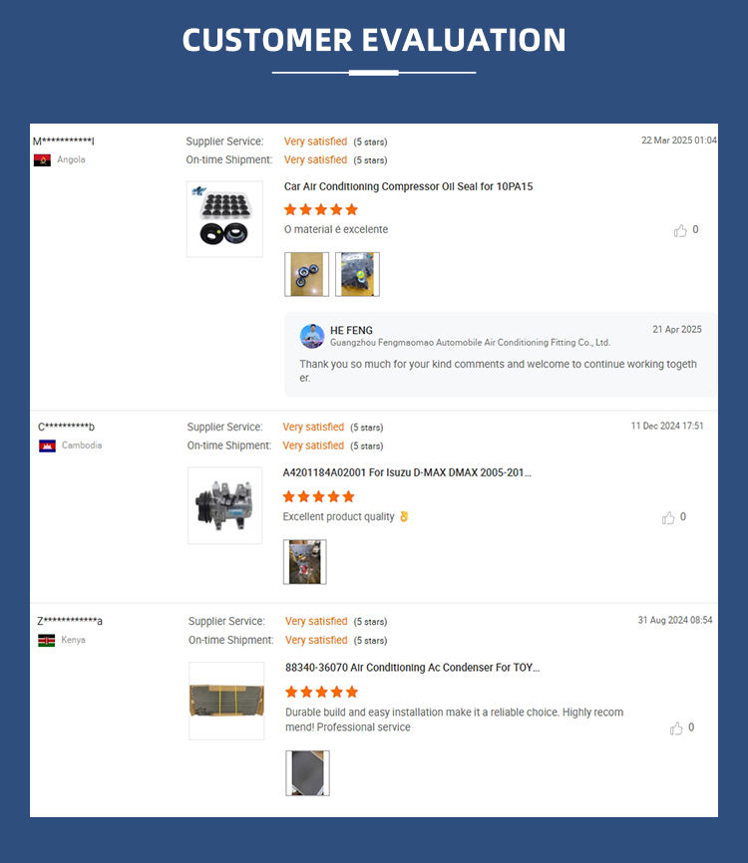The height and width of the screenshot is (863, 748).
Task: Click thumbs-up on the Kenya review
Action: click(676, 728)
